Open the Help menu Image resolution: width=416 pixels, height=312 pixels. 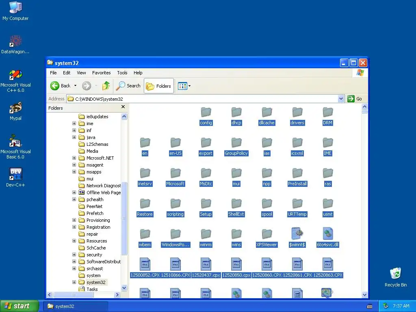(x=138, y=73)
